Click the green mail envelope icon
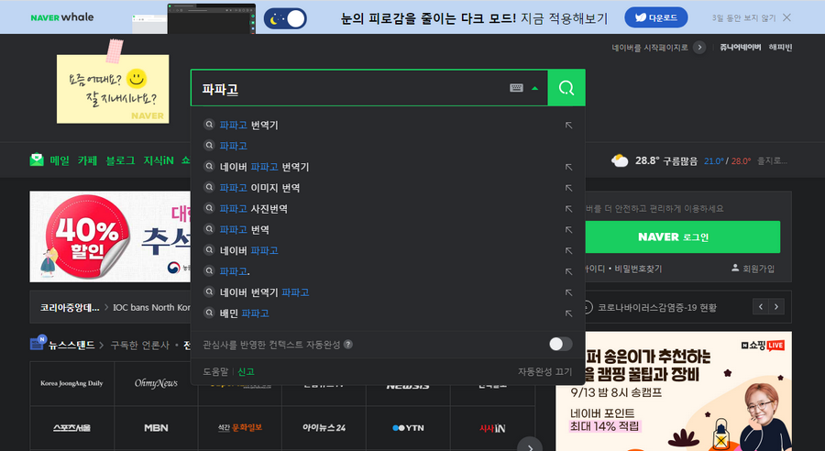 tap(37, 159)
